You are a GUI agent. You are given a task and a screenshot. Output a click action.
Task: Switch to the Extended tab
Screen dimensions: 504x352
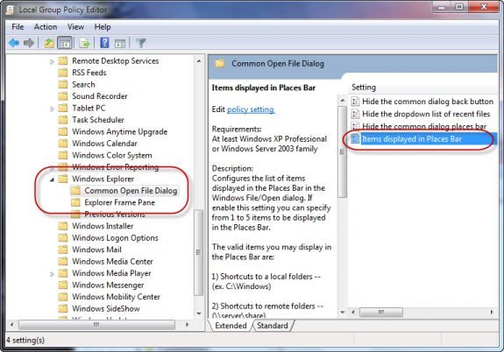231,326
